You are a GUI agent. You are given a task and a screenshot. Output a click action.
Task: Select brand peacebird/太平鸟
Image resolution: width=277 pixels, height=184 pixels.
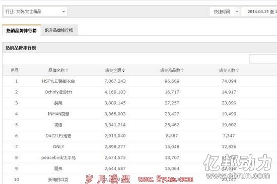click(58, 157)
